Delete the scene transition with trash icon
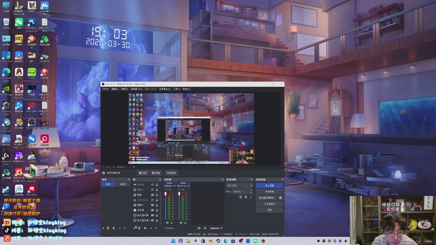This screenshot has width=436, height=245. 246,197
